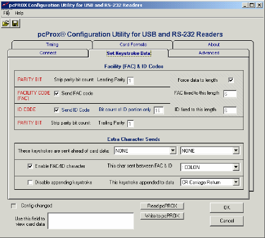Switch to the Timing tab
The width and height of the screenshot is (265, 238).
point(52,45)
